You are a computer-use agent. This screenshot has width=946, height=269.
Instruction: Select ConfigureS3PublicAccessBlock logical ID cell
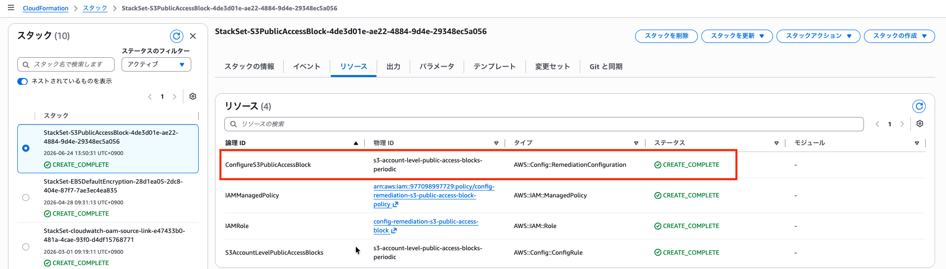pyautogui.click(x=268, y=165)
